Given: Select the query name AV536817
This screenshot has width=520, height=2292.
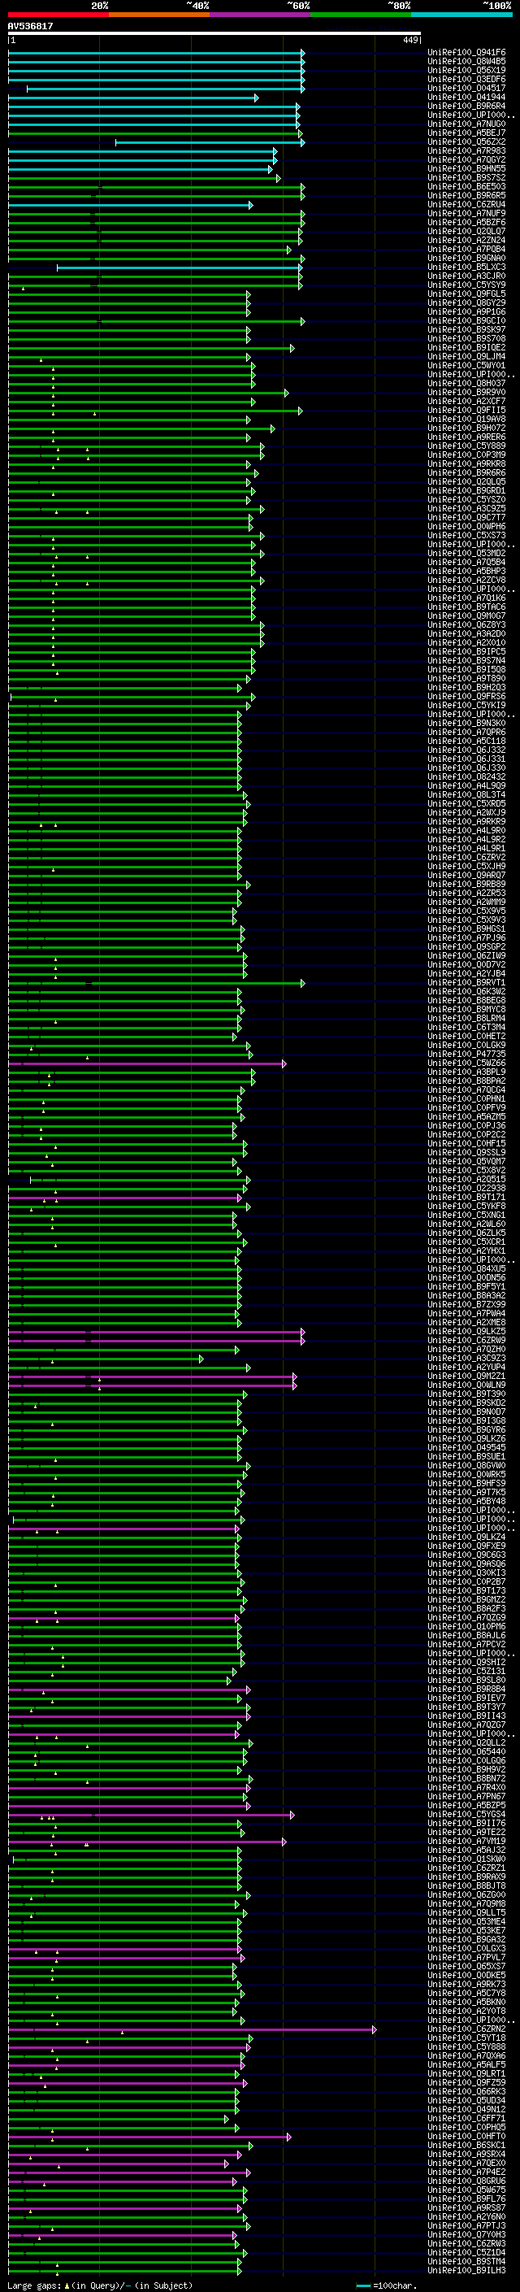Looking at the screenshot, I should pos(30,26).
